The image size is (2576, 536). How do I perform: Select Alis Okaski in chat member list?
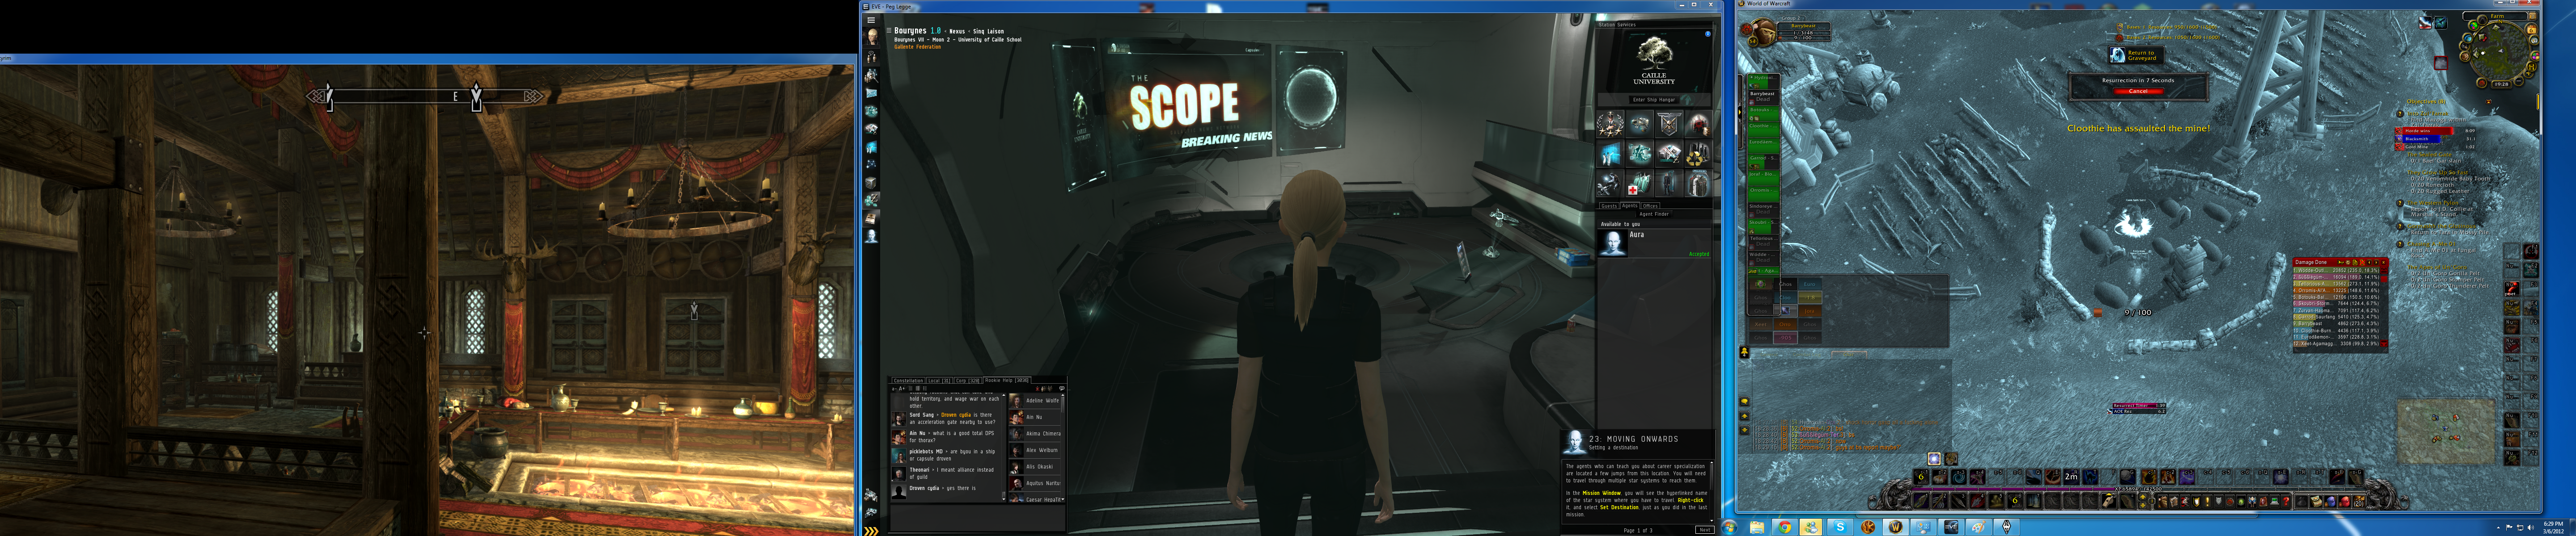coord(1035,467)
